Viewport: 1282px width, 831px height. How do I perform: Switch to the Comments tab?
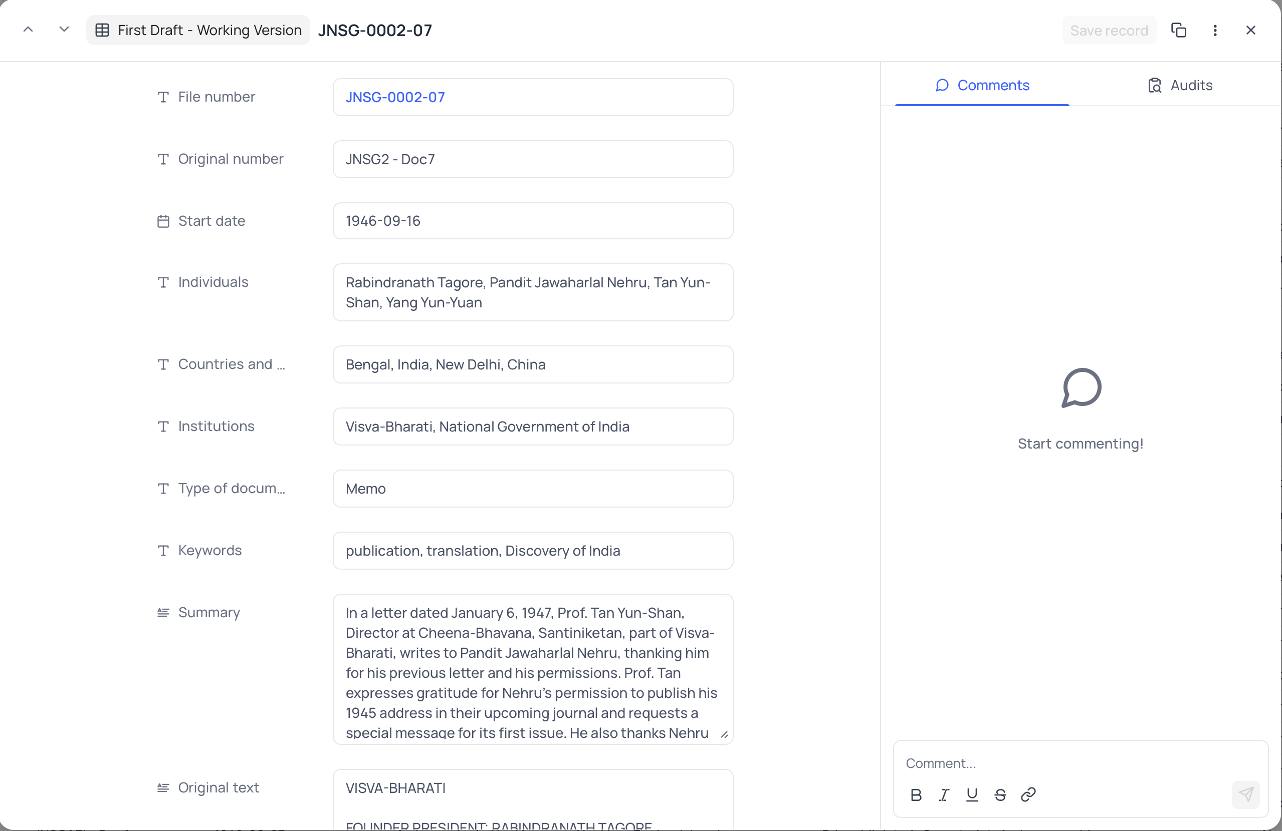[982, 85]
